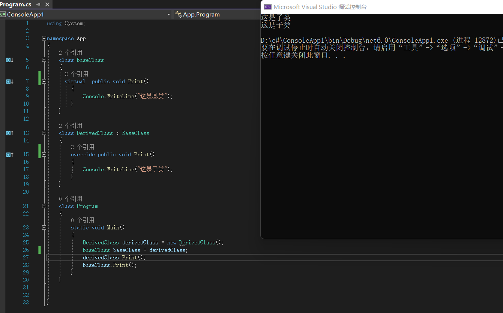This screenshot has height=313, width=503.
Task: Close the Program.cs editor tab
Action: [x=47, y=4]
